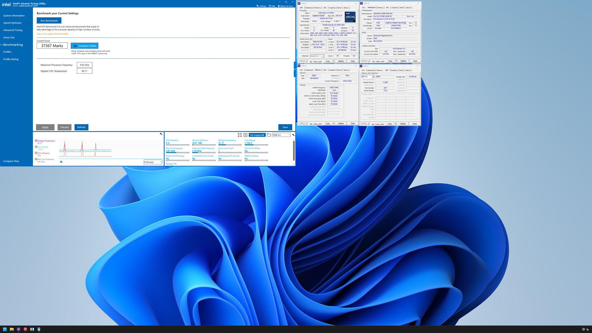Screen dimensions: 592x333
Task: Open the Help icon in XTU header
Action: (270, 6)
